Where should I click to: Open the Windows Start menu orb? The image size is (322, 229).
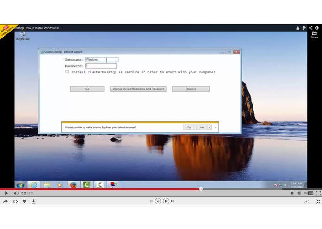coord(20,185)
